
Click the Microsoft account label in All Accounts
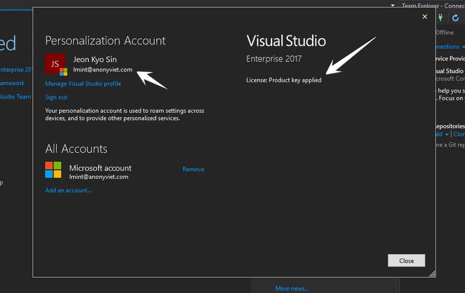(100, 168)
